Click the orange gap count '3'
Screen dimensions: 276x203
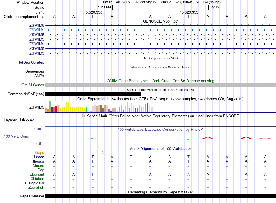(103, 153)
